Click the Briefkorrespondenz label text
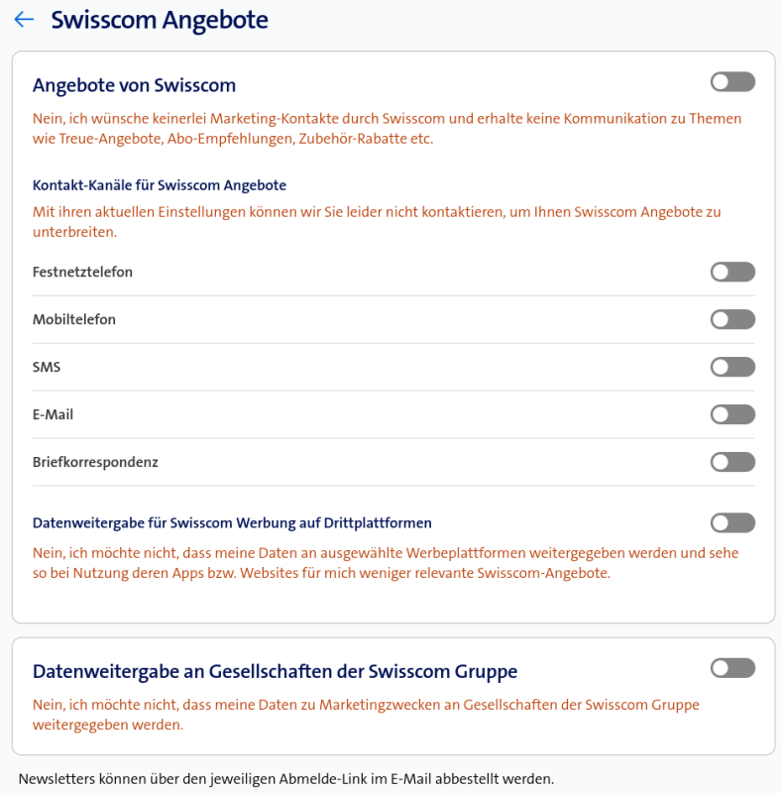 coord(95,462)
